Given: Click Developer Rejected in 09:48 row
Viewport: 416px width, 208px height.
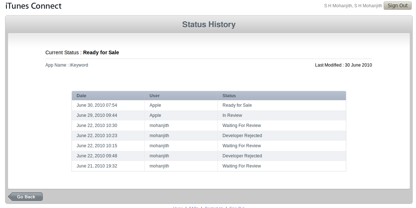Looking at the screenshot, I should tap(242, 156).
